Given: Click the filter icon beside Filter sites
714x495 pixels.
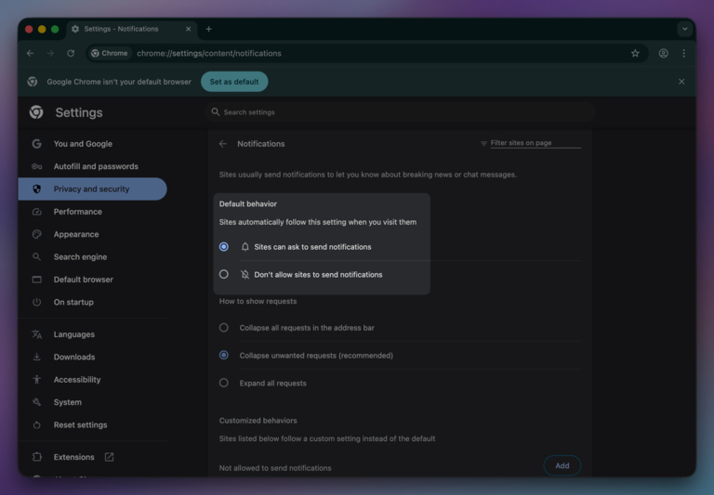Looking at the screenshot, I should [483, 143].
